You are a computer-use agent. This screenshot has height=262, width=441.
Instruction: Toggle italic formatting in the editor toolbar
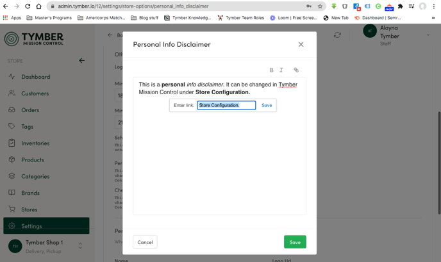coord(281,70)
